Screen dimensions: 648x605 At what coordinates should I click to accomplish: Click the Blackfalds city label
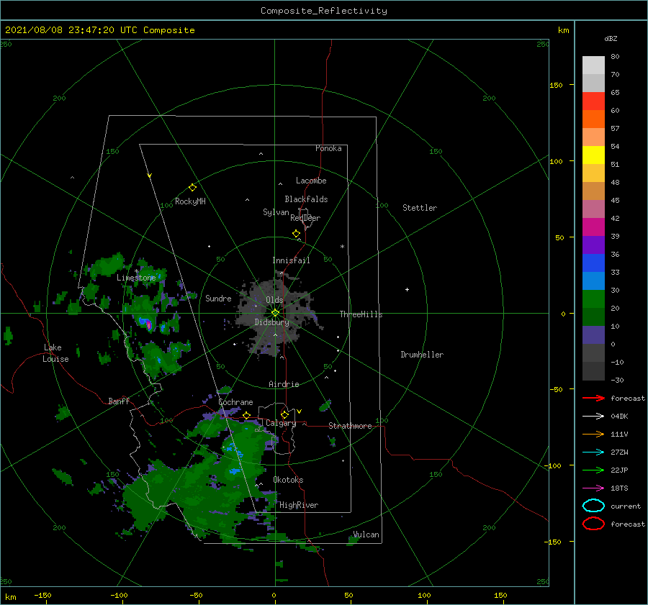[306, 199]
